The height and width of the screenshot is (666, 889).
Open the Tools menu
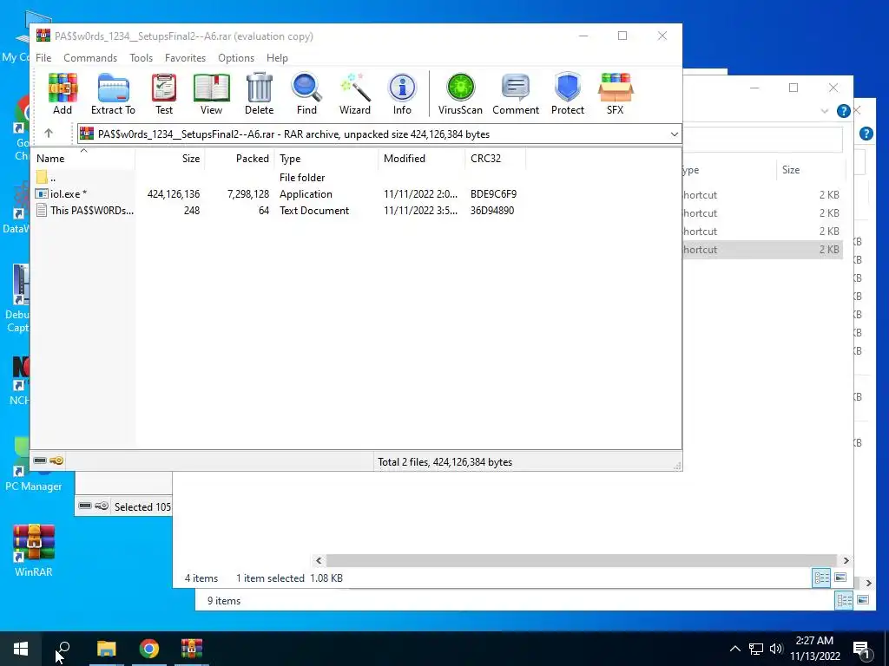(141, 58)
